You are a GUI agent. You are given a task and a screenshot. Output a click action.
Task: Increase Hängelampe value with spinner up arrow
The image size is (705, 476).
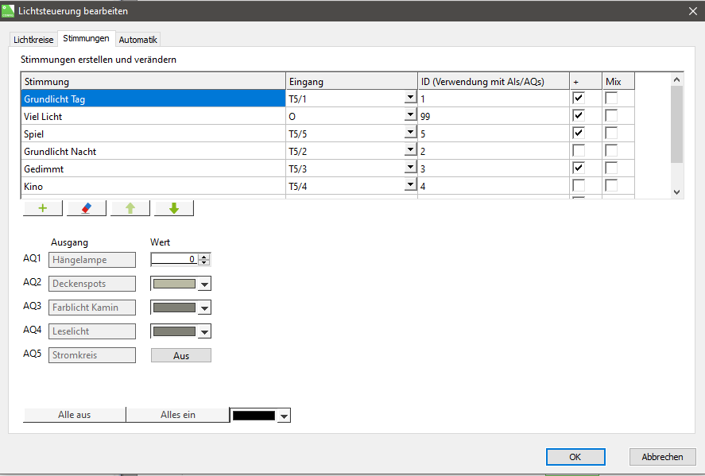205,257
